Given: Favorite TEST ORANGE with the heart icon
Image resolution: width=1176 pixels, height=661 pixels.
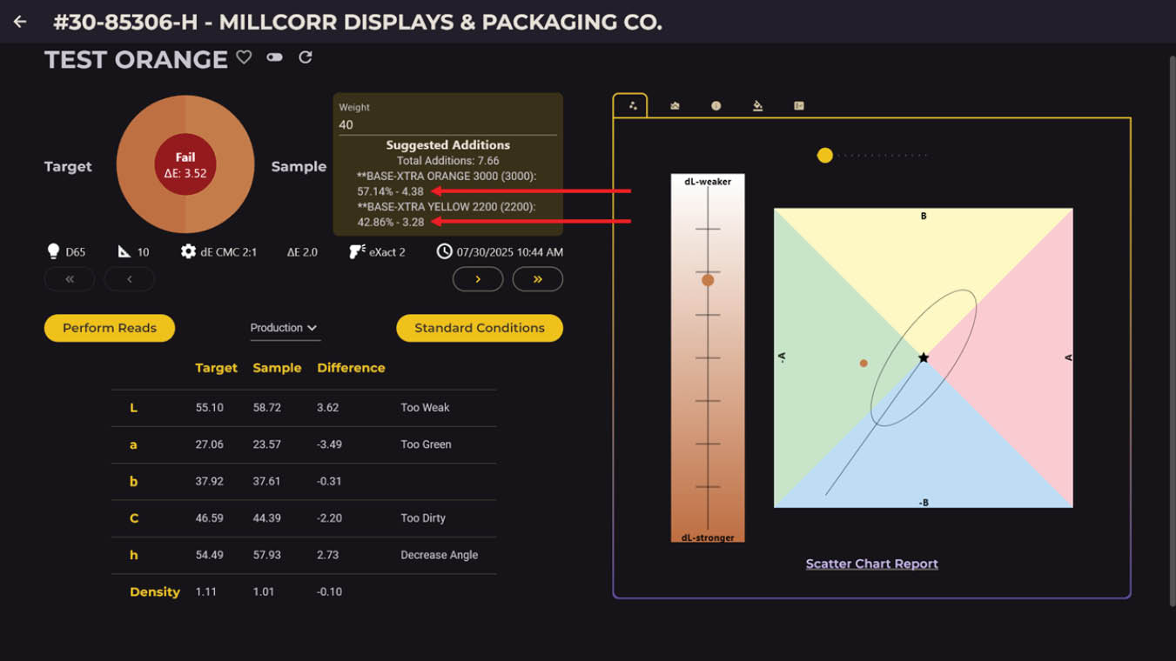Looking at the screenshot, I should (244, 57).
